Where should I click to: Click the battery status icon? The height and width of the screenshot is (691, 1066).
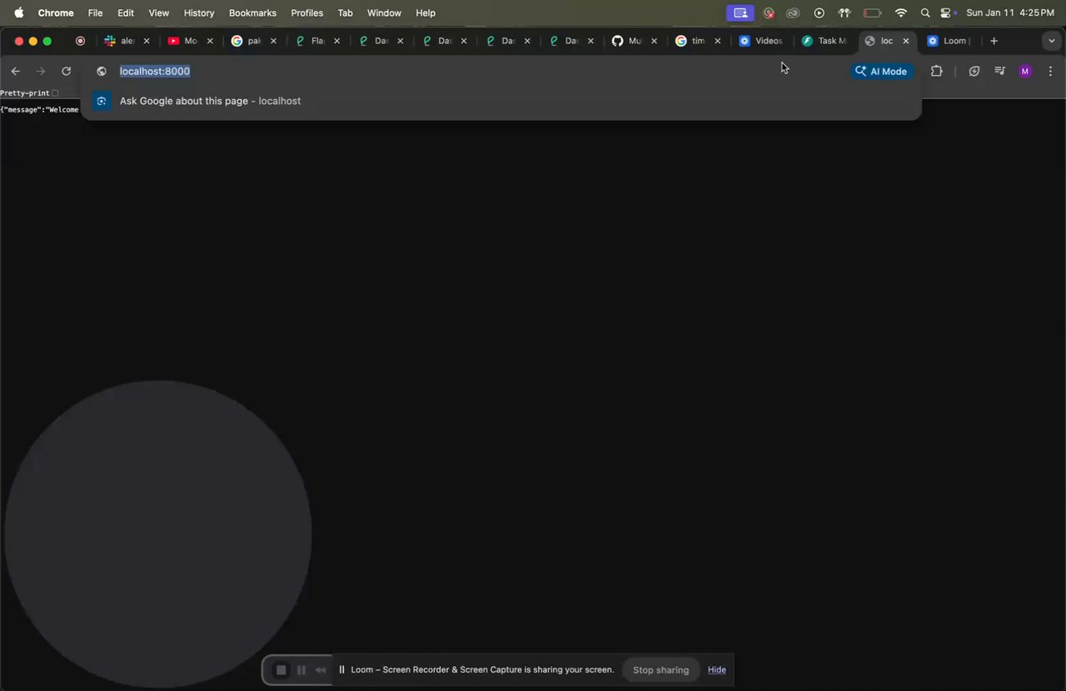[872, 12]
